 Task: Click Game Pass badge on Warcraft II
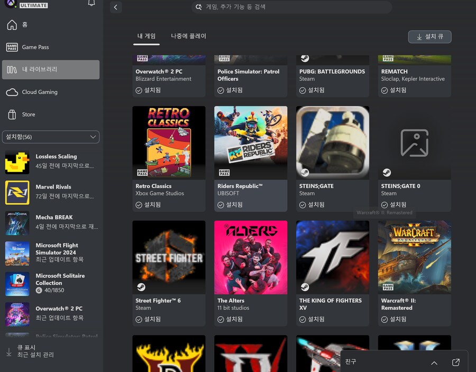pyautogui.click(x=388, y=287)
